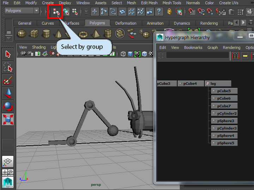254x190 pixels.
Task: Toggle dynamics selection mask icon
Action: point(141,12)
